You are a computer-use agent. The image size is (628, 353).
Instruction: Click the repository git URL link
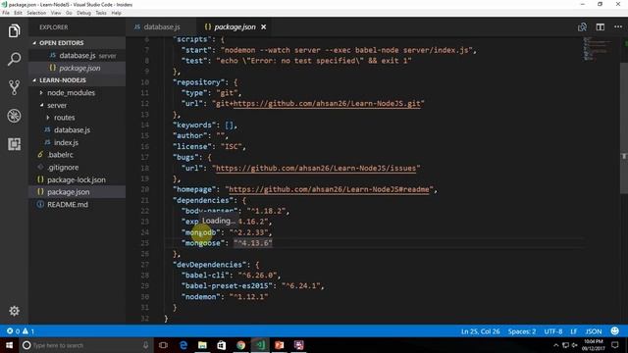[x=327, y=103]
